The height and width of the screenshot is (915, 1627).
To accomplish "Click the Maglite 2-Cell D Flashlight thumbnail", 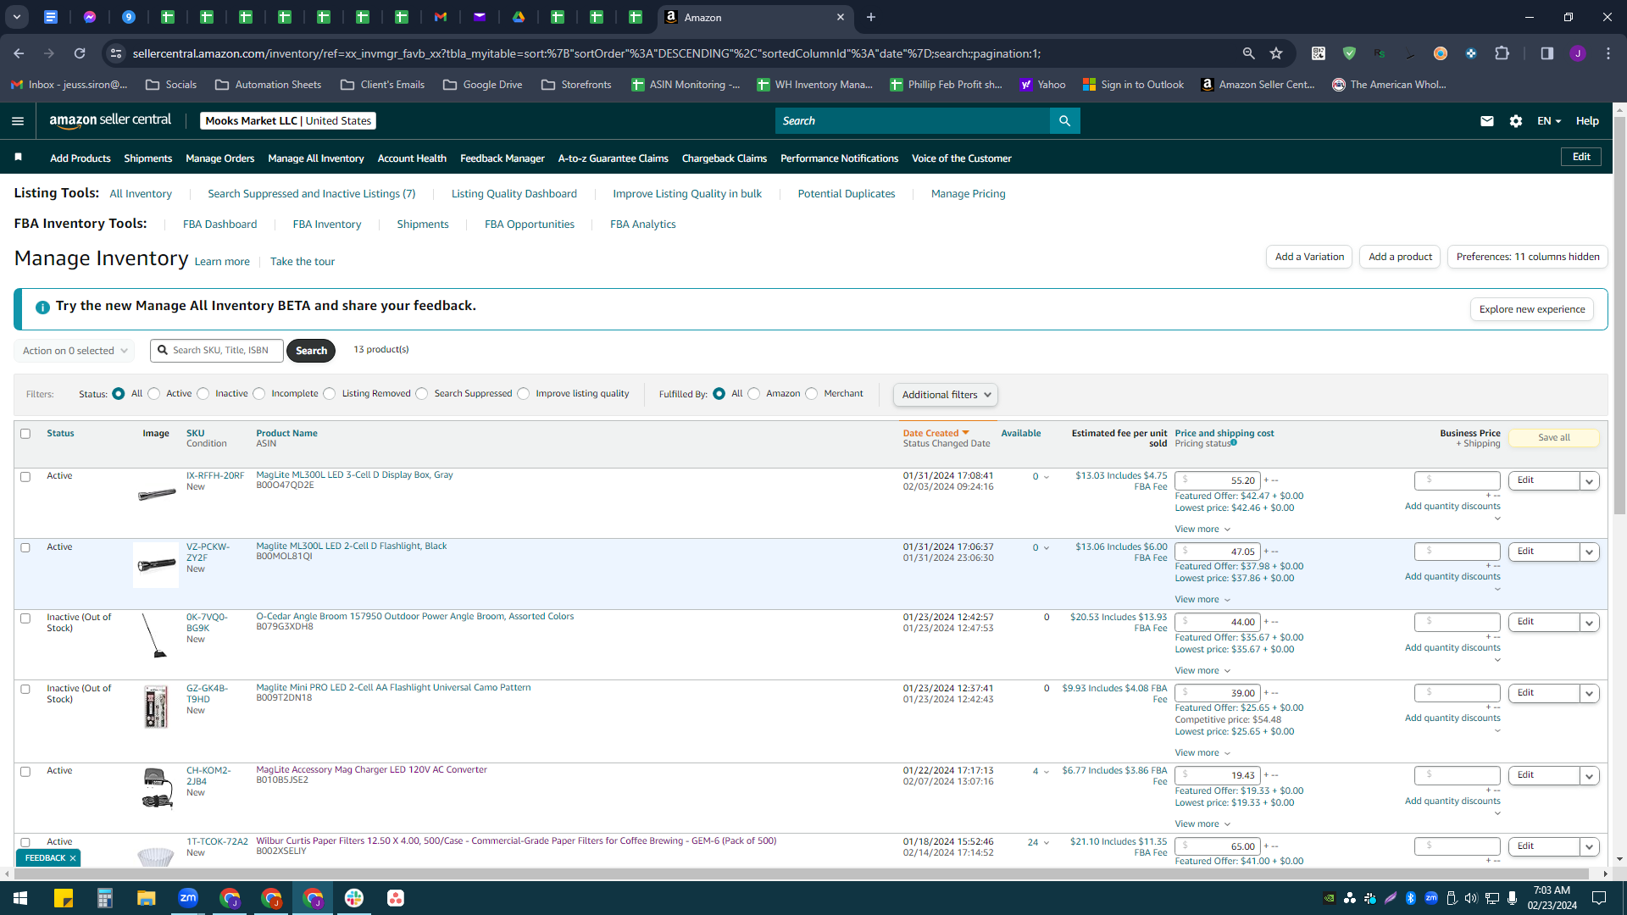I will tap(156, 565).
